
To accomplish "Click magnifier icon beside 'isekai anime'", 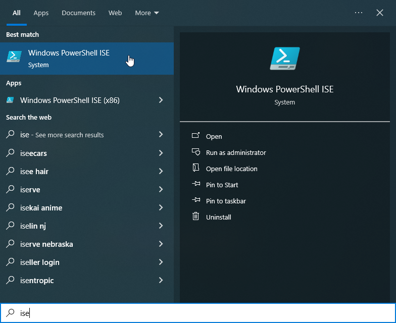I will [10, 207].
